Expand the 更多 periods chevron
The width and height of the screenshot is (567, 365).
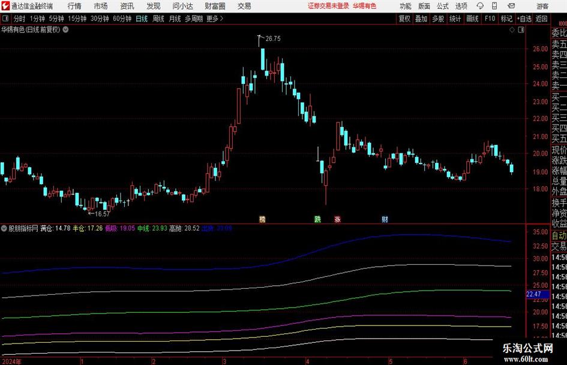coord(221,19)
